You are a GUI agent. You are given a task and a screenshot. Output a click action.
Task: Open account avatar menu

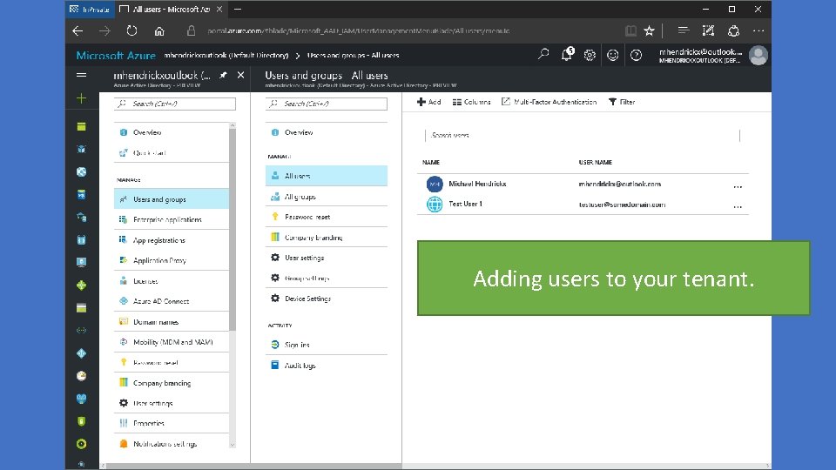pos(758,55)
